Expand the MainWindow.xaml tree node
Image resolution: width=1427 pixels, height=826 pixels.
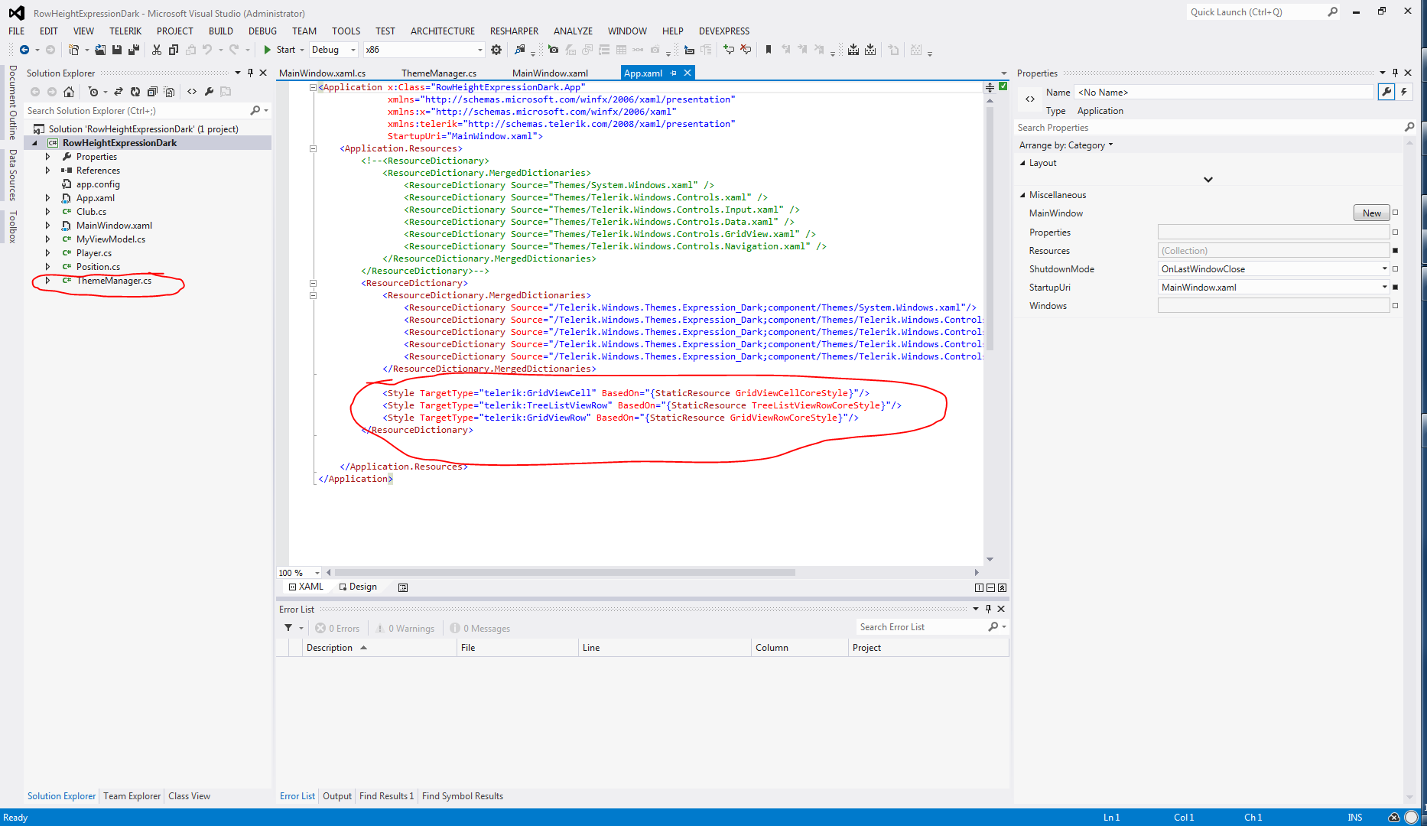pos(47,226)
